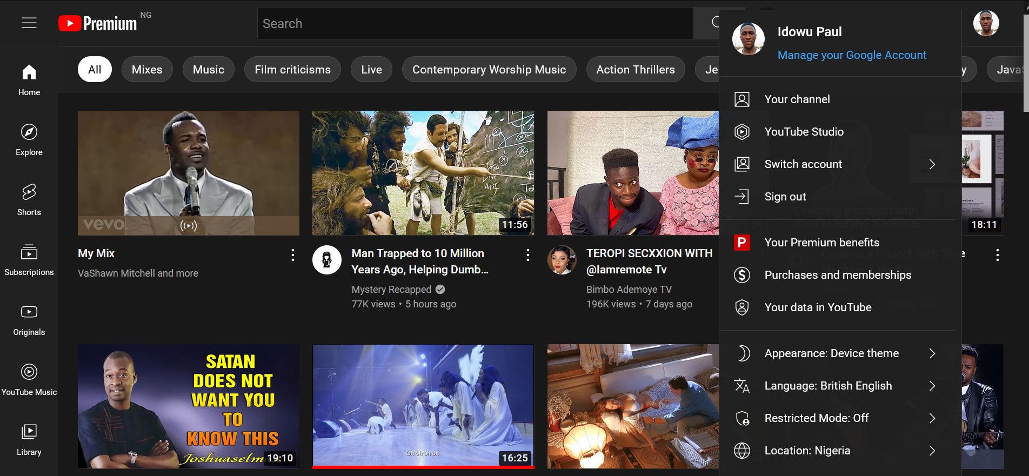The height and width of the screenshot is (476, 1029).
Task: Select the Live filter chip
Action: tap(371, 69)
